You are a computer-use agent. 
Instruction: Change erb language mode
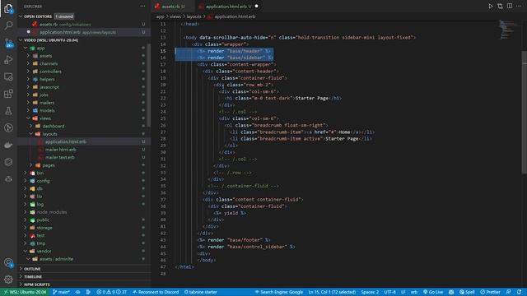[414, 292]
